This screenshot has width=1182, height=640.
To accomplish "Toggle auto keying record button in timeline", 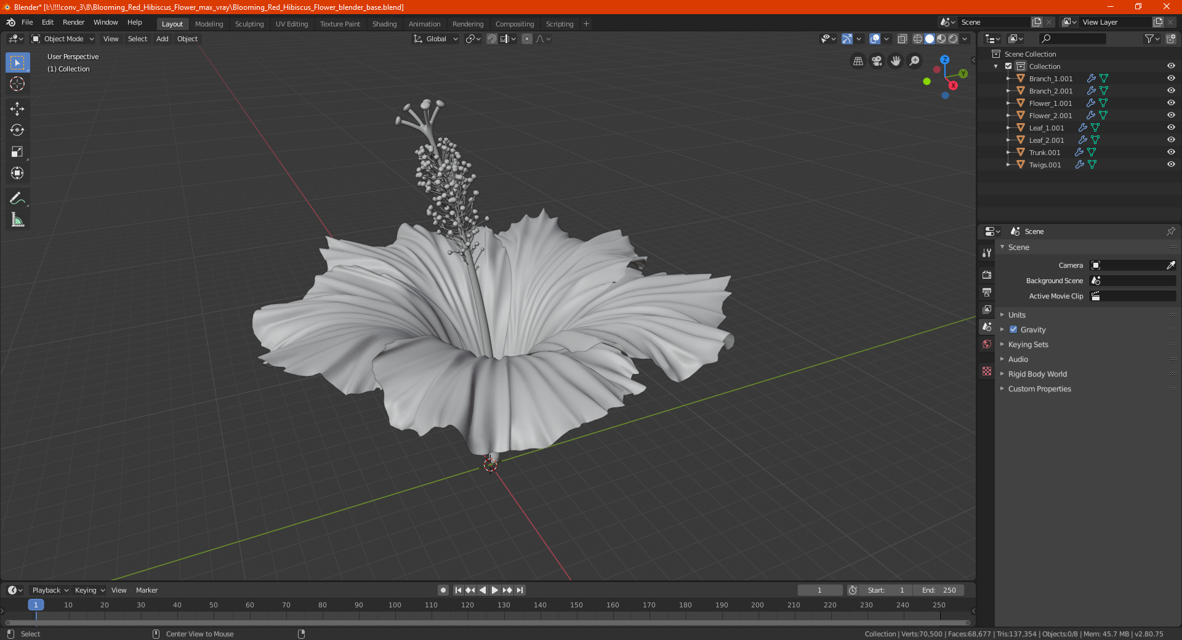I will [443, 590].
